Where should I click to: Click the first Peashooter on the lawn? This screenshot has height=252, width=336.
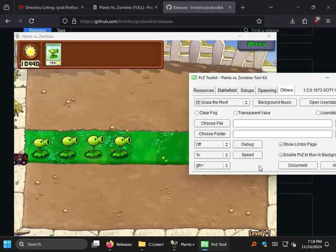(x=41, y=147)
